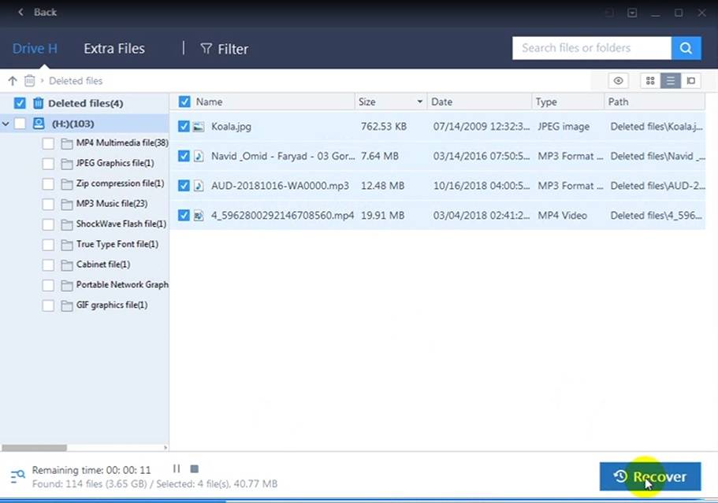
Task: Select the Zip compression file(1) folder icon
Action: pyautogui.click(x=67, y=184)
